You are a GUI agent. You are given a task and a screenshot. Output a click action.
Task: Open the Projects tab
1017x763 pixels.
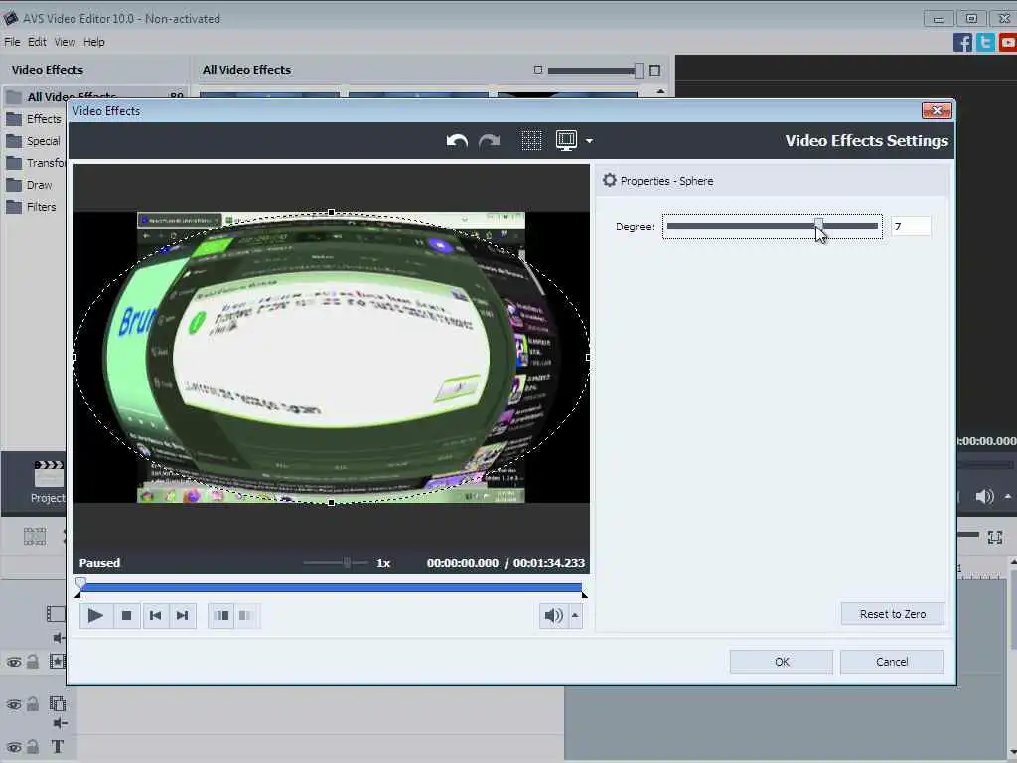[x=48, y=482]
